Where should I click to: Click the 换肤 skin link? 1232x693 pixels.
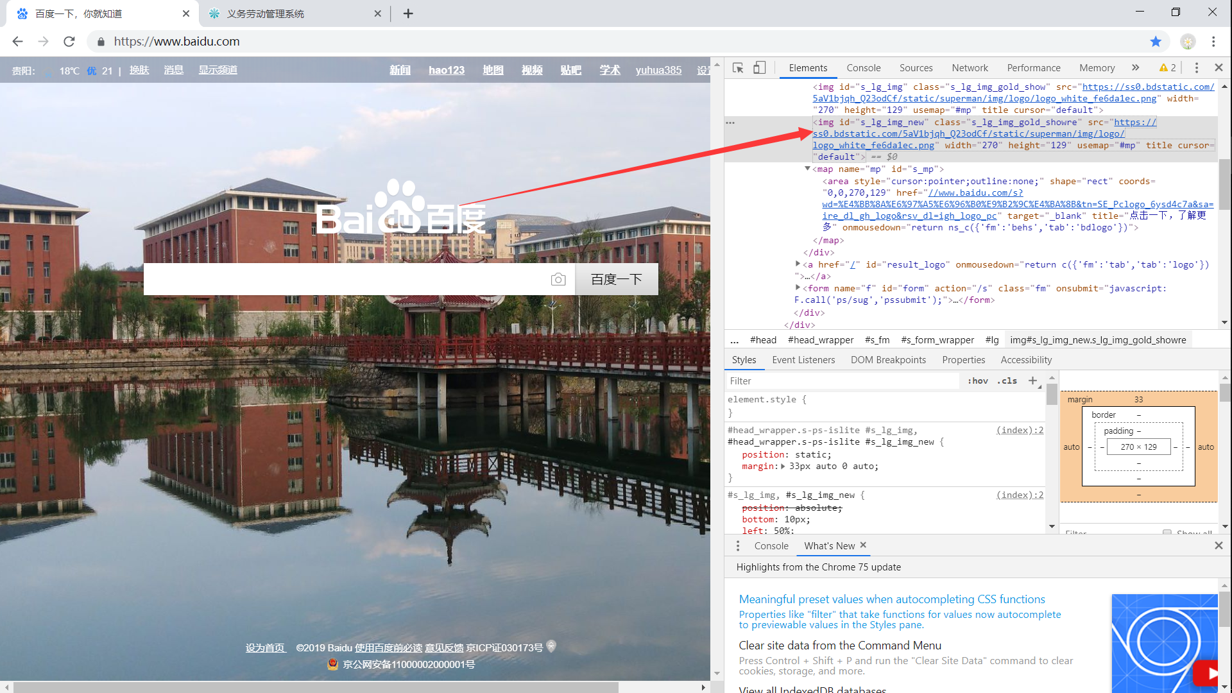click(x=139, y=70)
